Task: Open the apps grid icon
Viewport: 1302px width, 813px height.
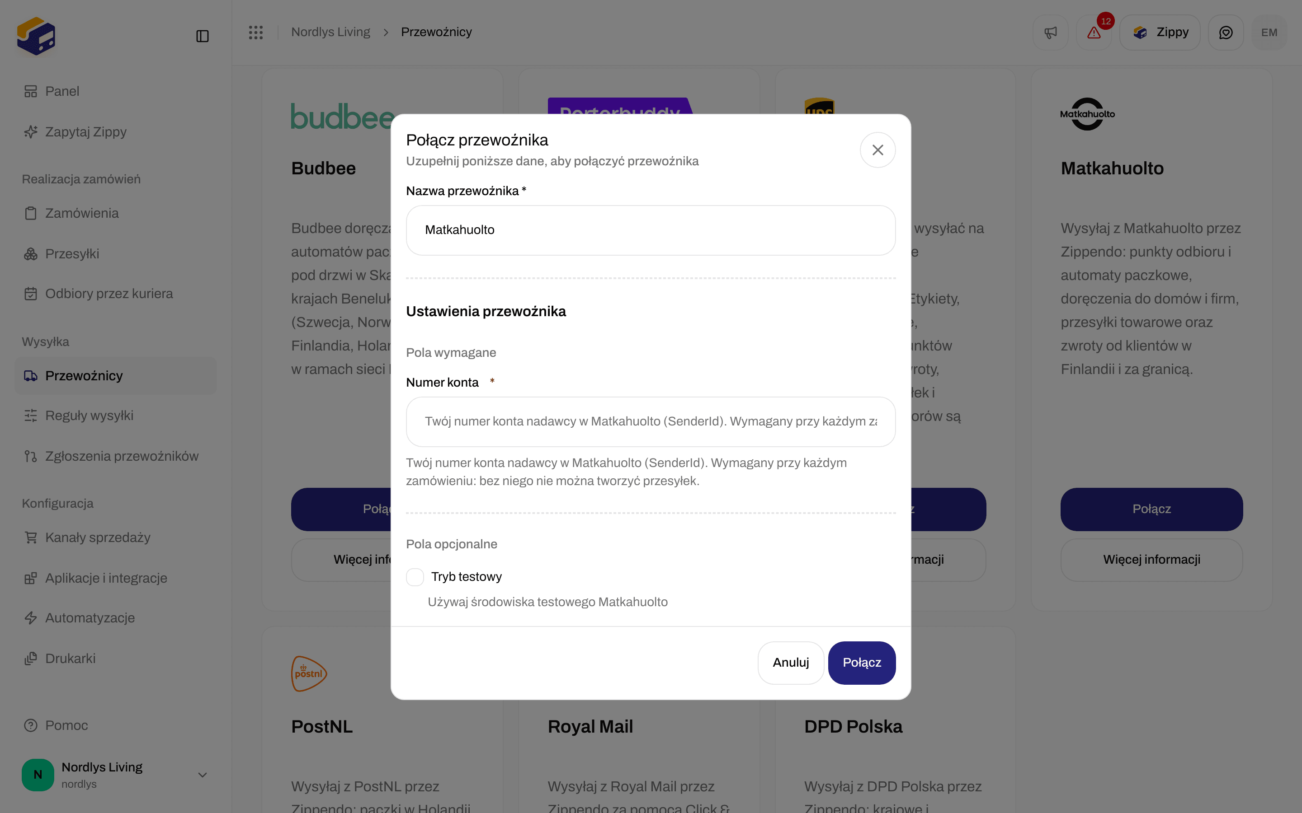Action: point(255,32)
